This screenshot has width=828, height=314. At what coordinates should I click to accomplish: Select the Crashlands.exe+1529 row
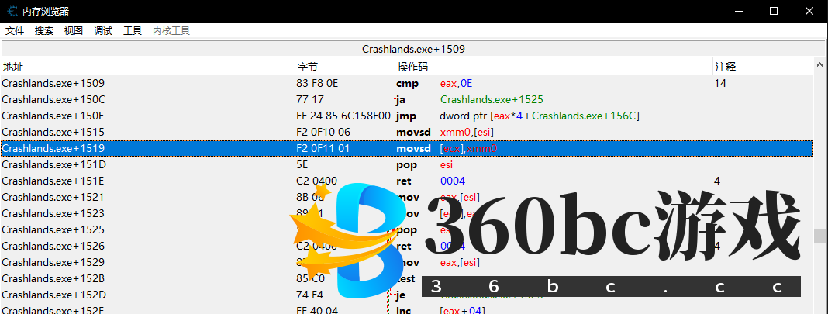point(406,263)
